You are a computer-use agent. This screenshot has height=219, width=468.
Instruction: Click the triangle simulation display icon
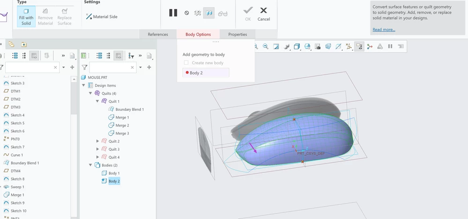pos(380,46)
